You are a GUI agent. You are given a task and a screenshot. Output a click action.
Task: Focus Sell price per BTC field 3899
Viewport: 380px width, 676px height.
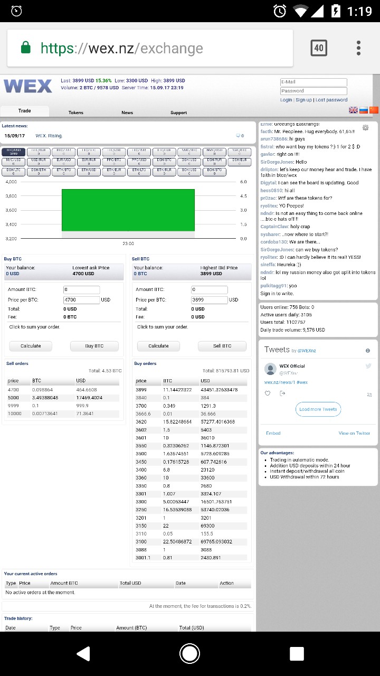(210, 299)
